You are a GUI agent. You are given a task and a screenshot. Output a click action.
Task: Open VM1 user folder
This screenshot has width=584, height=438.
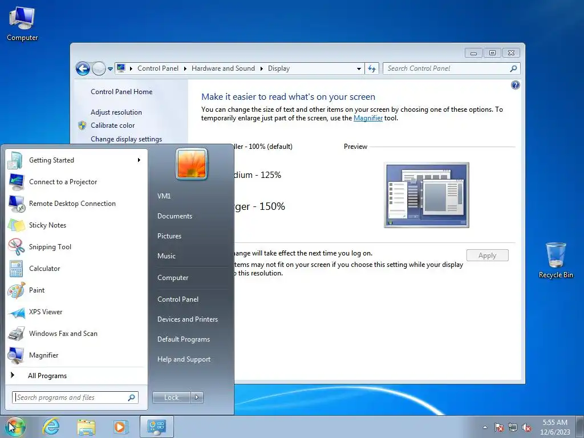pos(164,196)
